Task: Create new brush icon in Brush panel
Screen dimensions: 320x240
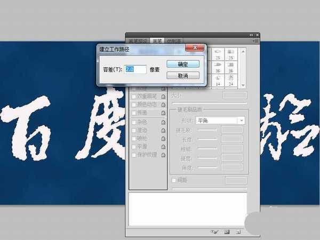Action: (238, 232)
